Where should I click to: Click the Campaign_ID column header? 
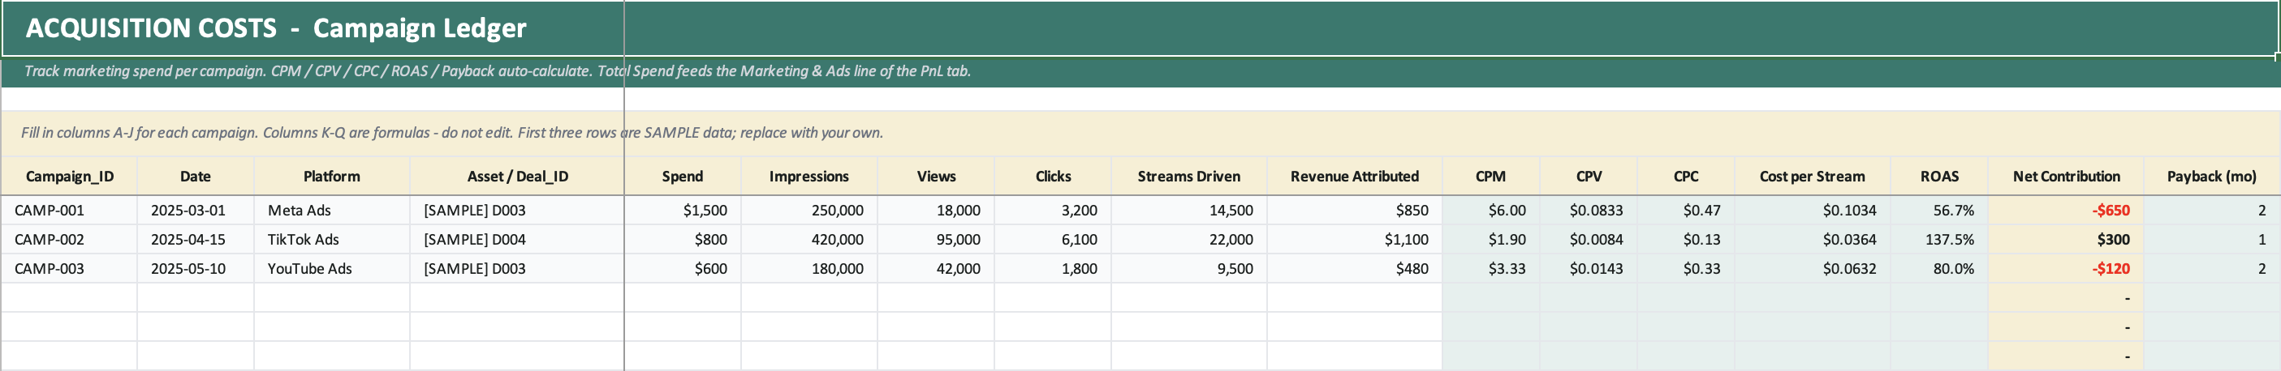pyautogui.click(x=69, y=177)
